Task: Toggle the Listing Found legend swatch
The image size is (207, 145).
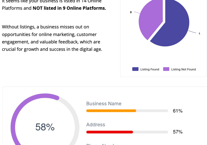Action: coord(135,69)
